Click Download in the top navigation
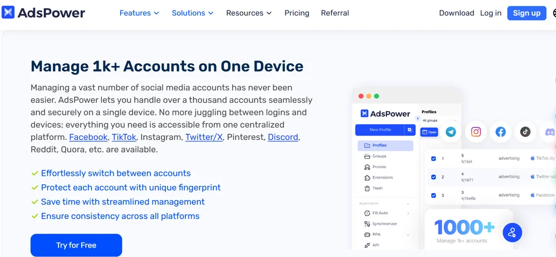 pos(456,13)
